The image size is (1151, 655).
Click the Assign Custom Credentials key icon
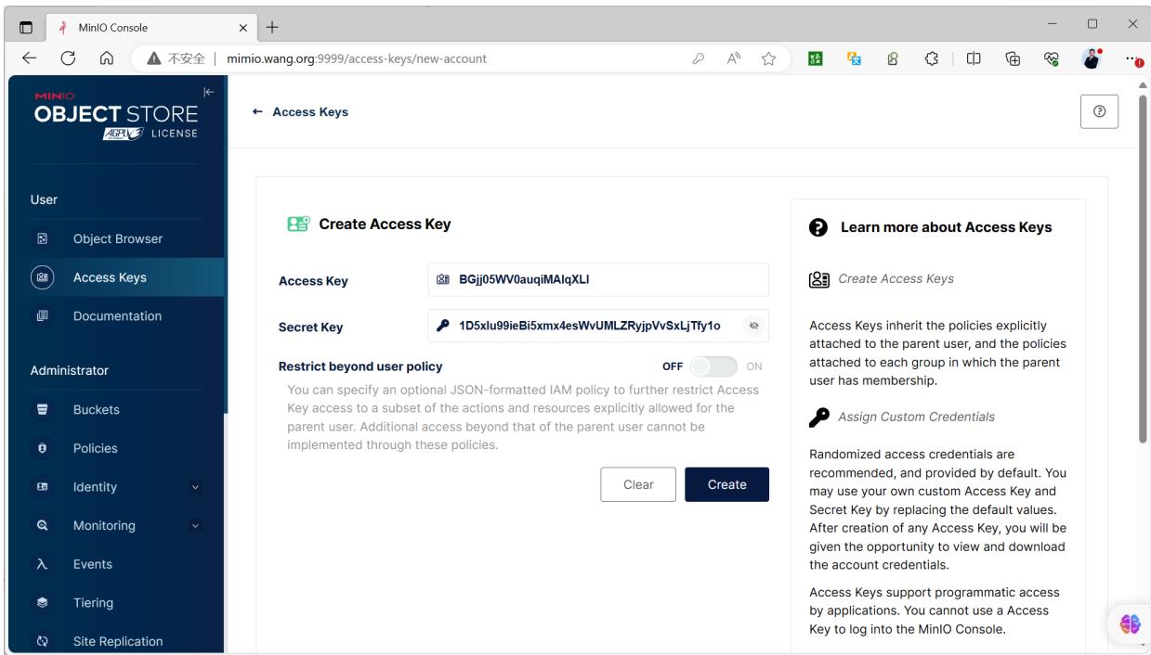pyautogui.click(x=818, y=417)
